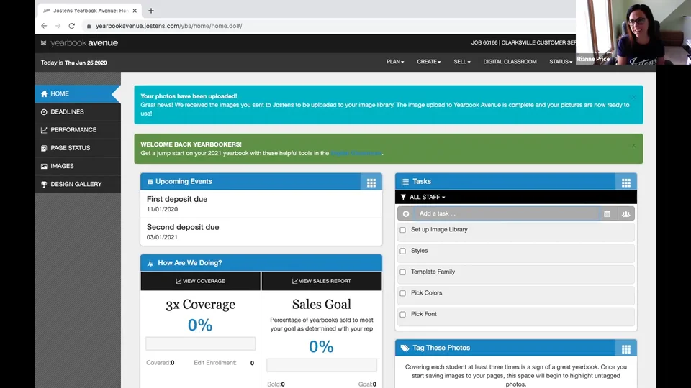691x388 pixels.
Task: Expand the Create dropdown menu
Action: [429, 62]
